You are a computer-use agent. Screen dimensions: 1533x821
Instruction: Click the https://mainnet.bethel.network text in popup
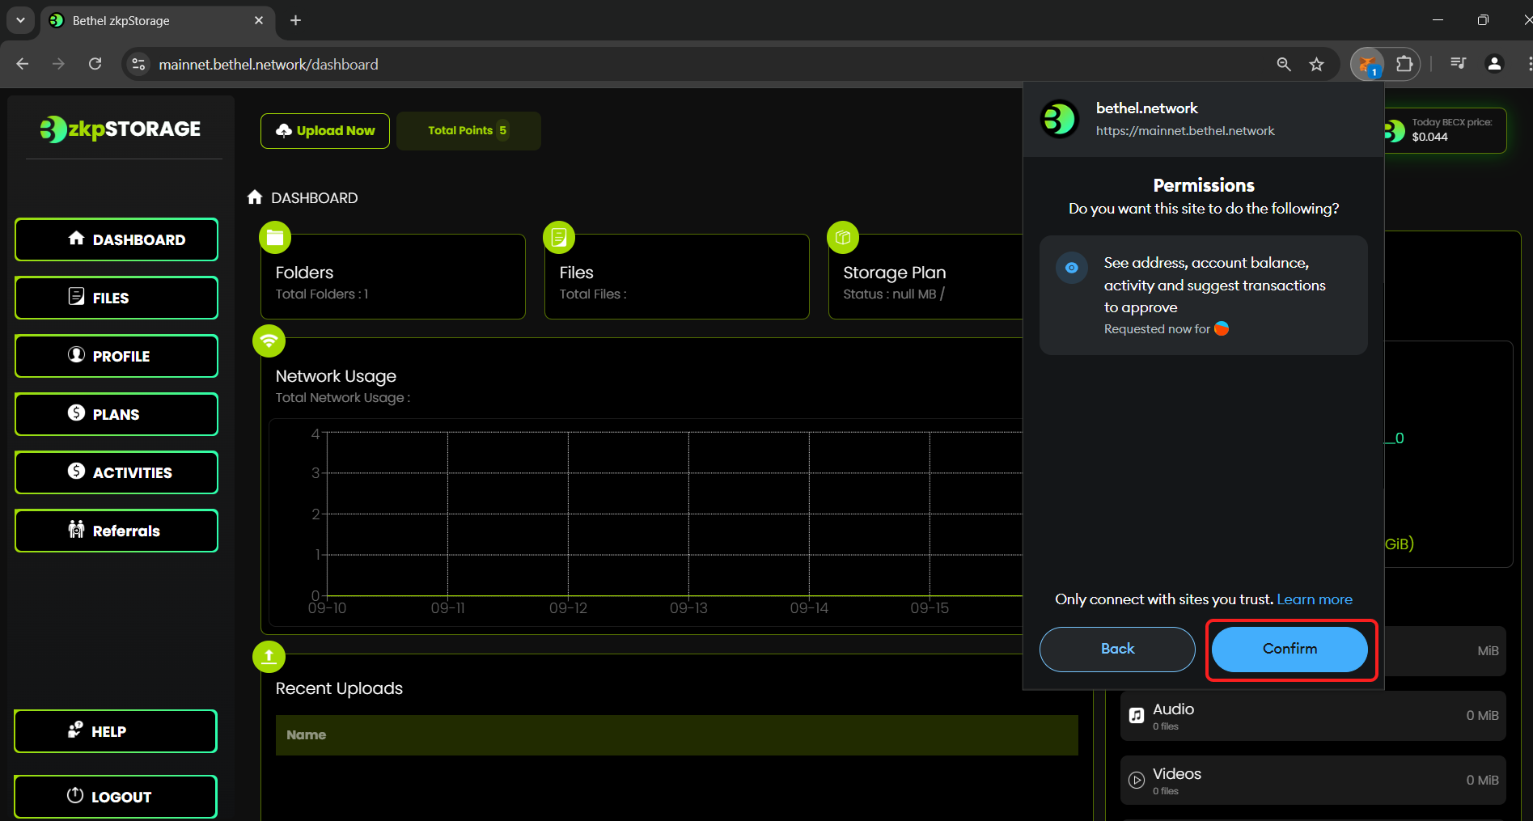tap(1185, 131)
